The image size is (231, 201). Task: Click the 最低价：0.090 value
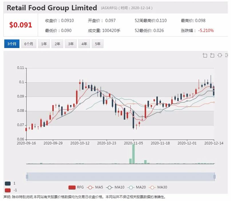pyautogui.click(x=58, y=31)
